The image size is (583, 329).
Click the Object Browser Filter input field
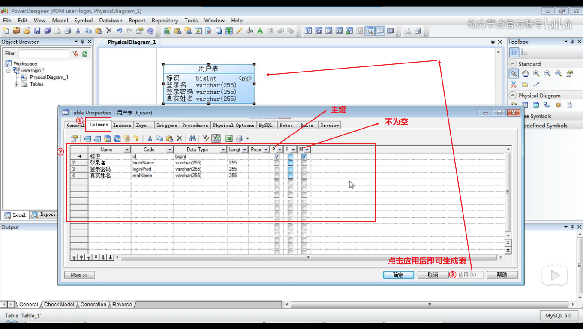click(x=44, y=54)
